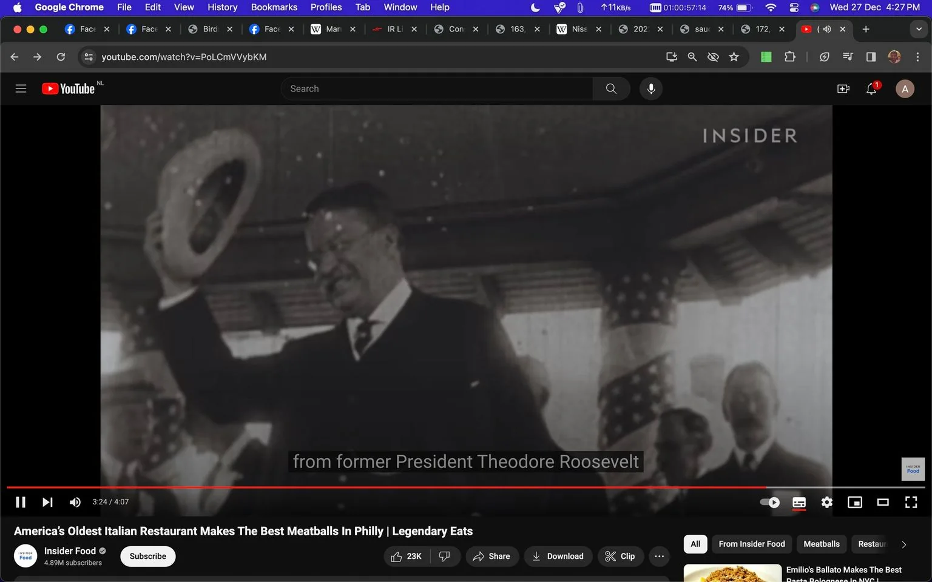Open media controls icon in toolbar
The image size is (932, 582).
click(848, 57)
